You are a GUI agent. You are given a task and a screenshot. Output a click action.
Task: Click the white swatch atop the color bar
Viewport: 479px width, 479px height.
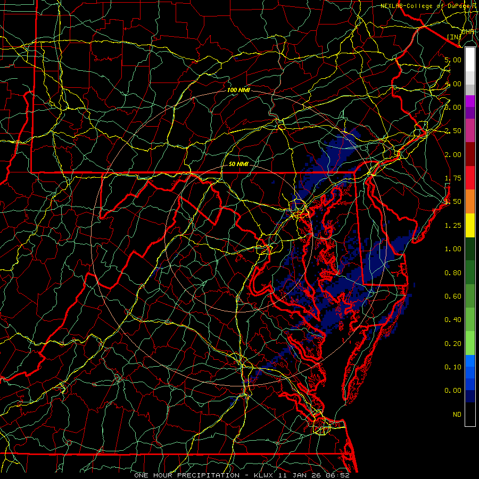click(x=470, y=60)
